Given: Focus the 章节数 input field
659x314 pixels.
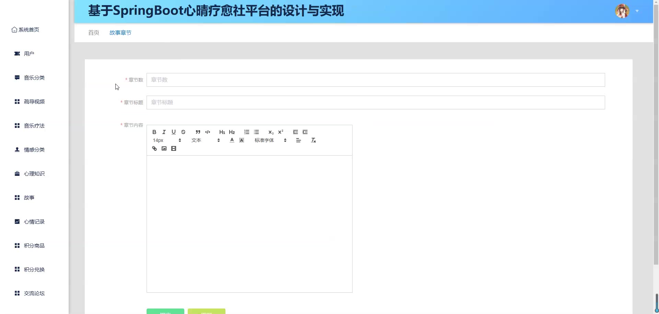Looking at the screenshot, I should [x=375, y=80].
